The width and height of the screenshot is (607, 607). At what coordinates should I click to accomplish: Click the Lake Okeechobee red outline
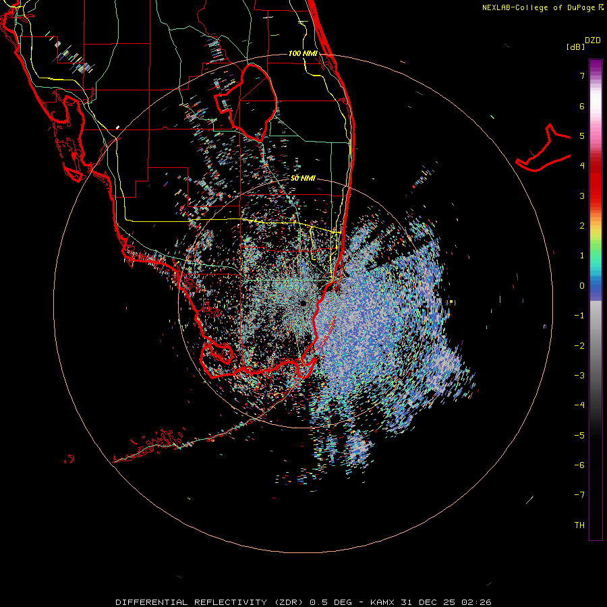246,103
